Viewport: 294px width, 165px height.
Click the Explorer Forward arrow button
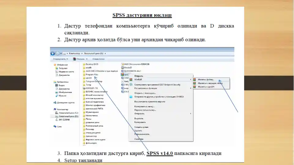point(58,53)
